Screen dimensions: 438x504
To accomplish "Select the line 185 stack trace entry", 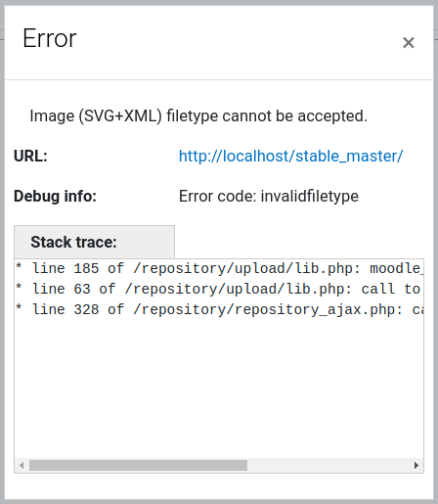I will point(219,268).
